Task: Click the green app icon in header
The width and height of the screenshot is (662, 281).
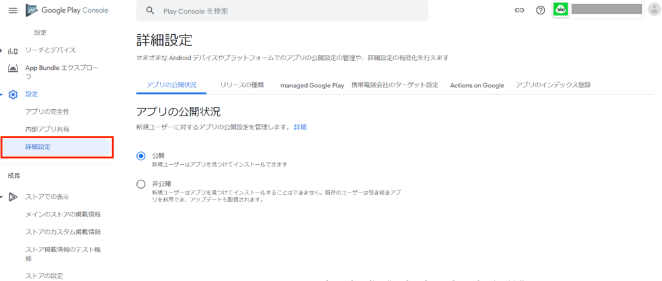Action: [x=561, y=10]
